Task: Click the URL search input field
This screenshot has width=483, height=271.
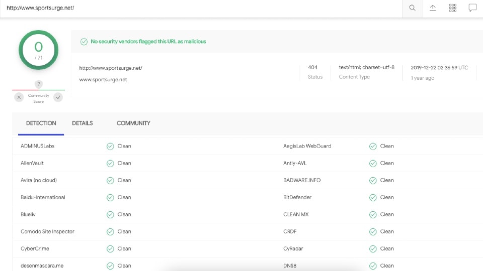Action: (201, 9)
